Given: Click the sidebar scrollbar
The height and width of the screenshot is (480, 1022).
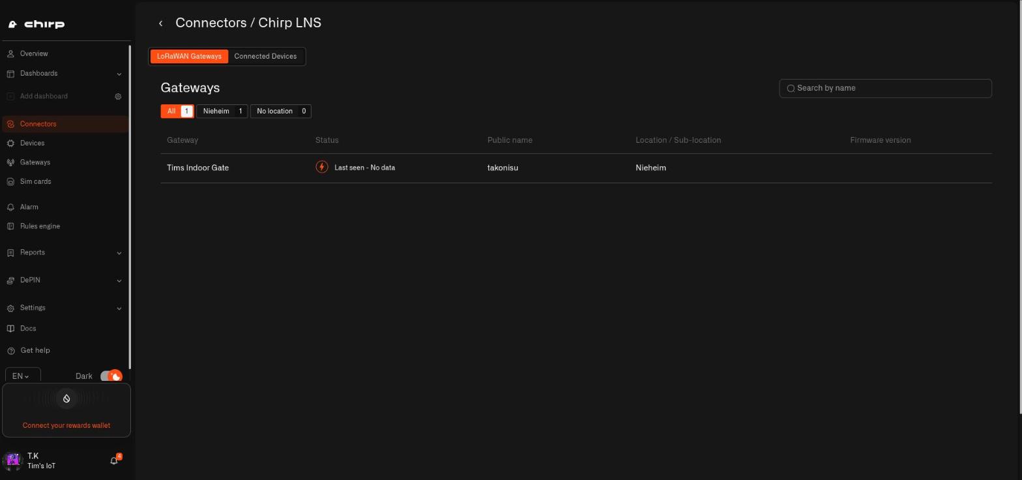Looking at the screenshot, I should pos(130,206).
